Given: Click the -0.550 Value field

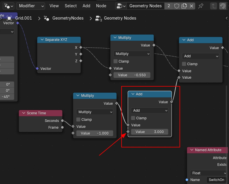Looking at the screenshot, I should [132, 75].
